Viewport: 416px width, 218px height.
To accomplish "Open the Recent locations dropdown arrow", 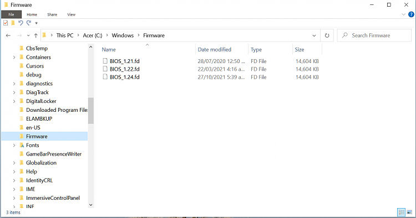I will (x=28, y=35).
